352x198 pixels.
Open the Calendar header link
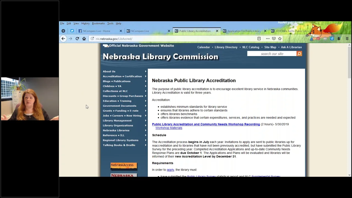204,47
